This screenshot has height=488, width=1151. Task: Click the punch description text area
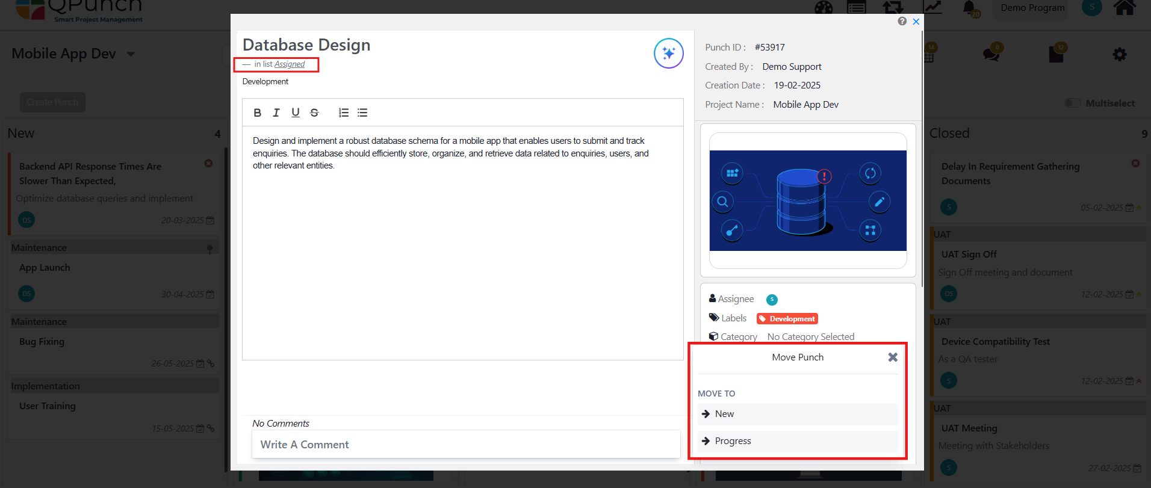462,243
